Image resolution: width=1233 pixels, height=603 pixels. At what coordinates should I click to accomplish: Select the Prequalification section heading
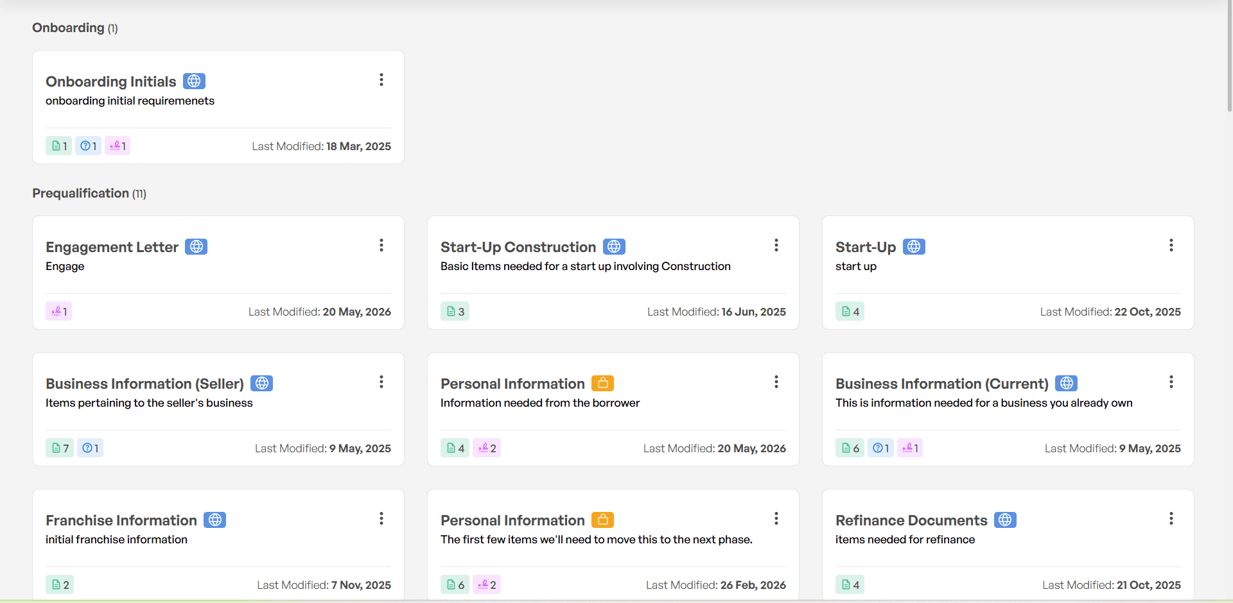(89, 193)
